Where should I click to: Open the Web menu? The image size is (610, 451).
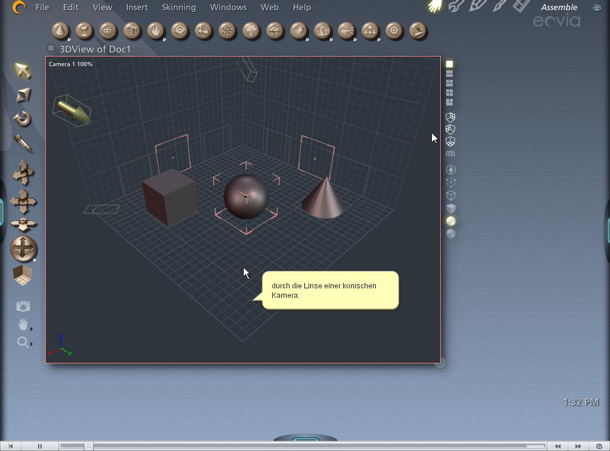pyautogui.click(x=270, y=7)
